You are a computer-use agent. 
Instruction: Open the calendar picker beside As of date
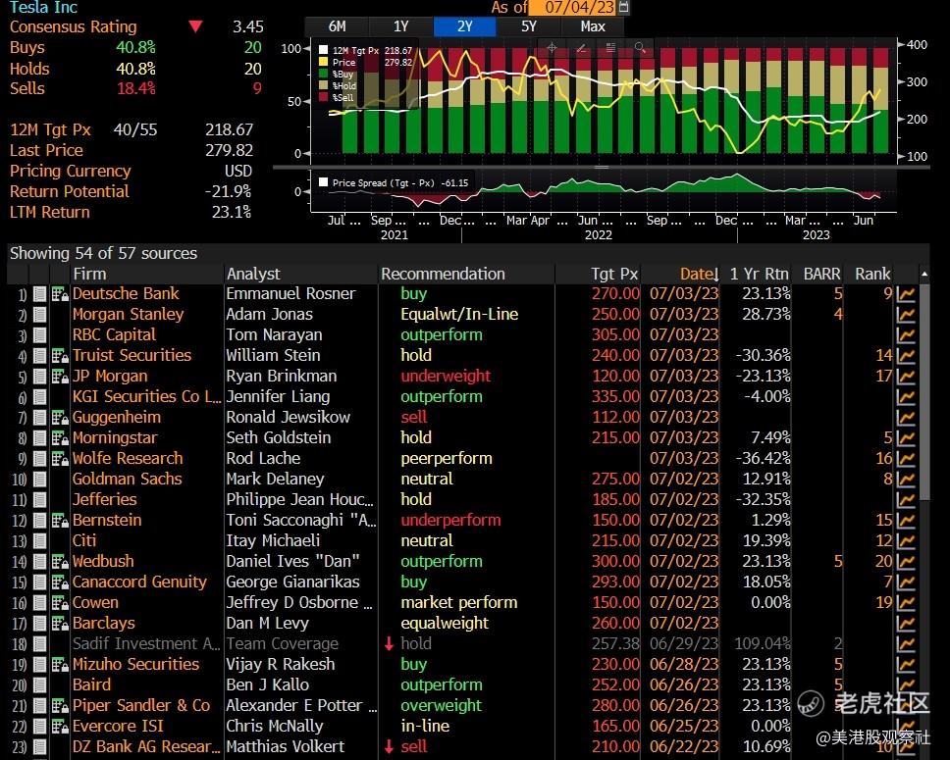623,7
